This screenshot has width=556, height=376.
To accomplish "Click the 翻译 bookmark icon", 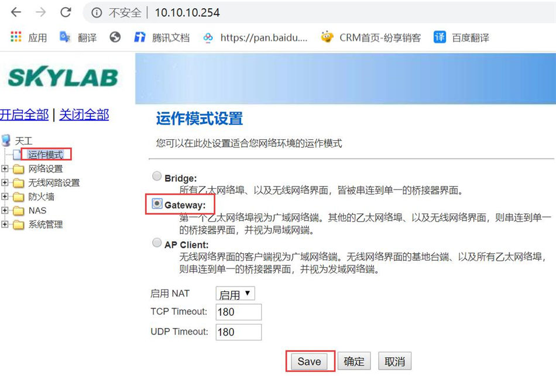I will (66, 37).
